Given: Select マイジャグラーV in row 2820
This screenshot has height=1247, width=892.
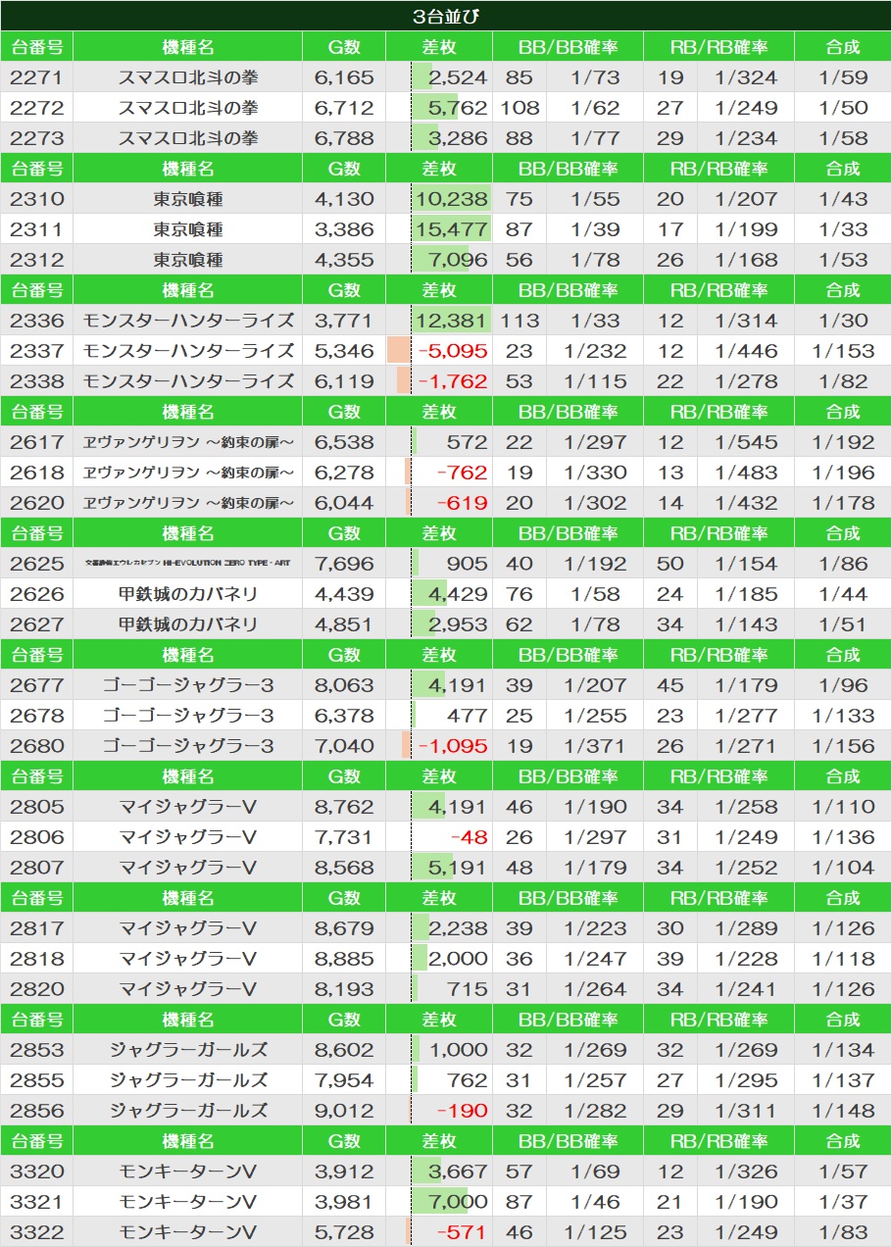Looking at the screenshot, I should pyautogui.click(x=188, y=989).
